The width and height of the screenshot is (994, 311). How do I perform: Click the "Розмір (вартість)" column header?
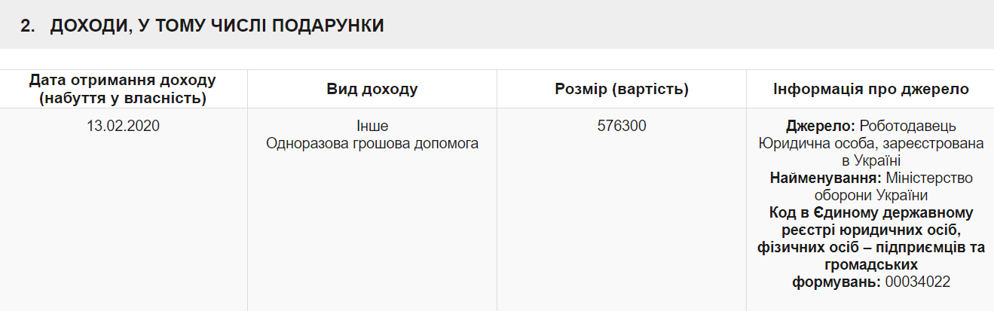point(622,89)
